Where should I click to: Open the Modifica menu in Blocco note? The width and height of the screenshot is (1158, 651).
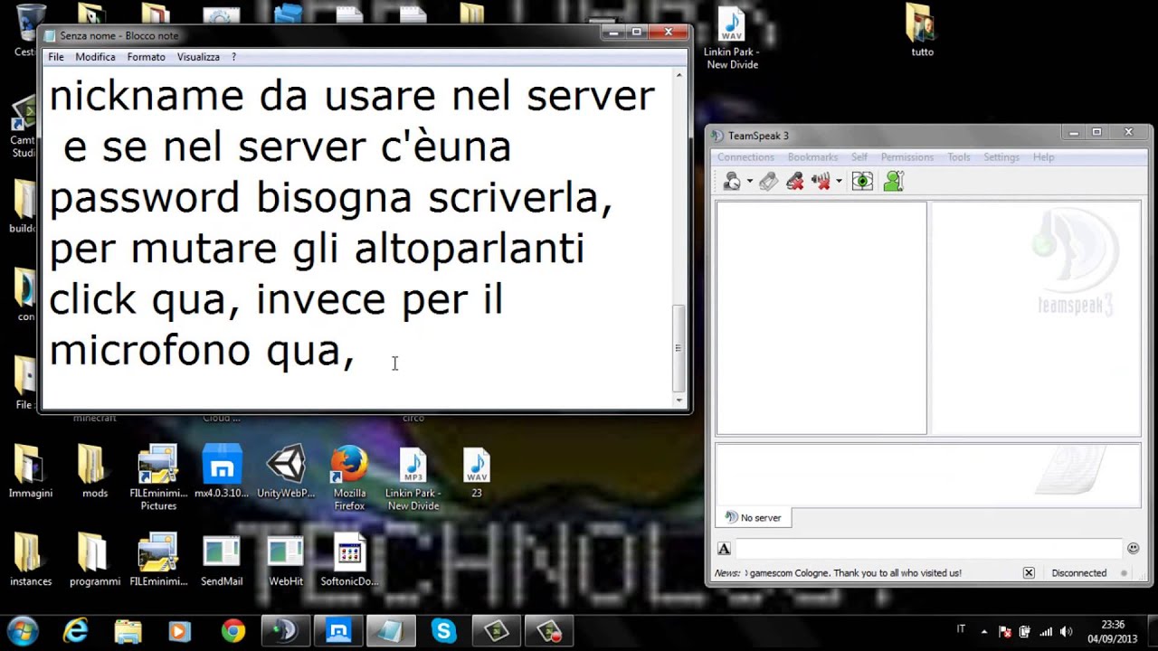[95, 57]
